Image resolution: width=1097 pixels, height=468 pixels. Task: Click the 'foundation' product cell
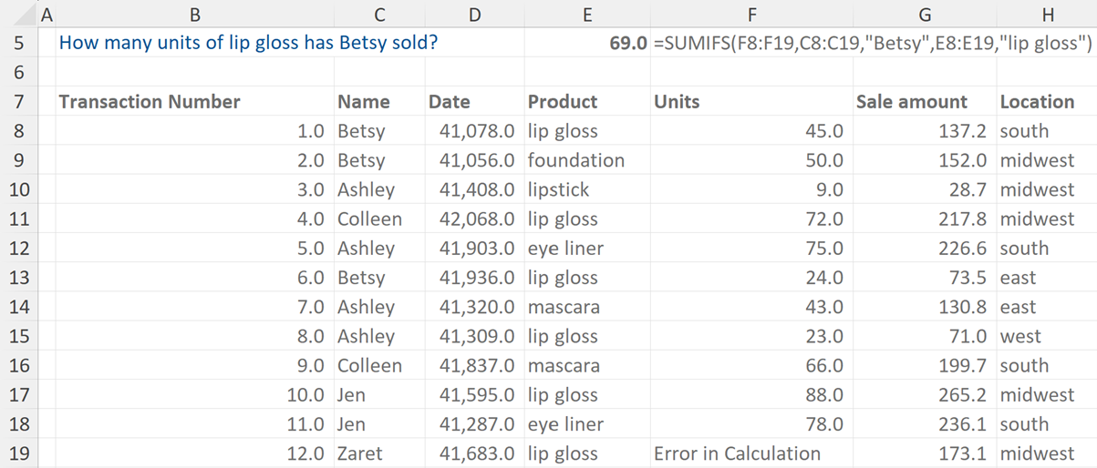click(x=576, y=160)
